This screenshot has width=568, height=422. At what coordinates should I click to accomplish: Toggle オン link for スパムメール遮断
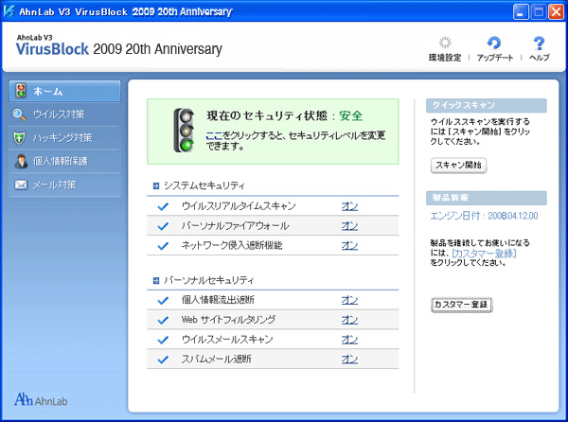click(x=349, y=359)
